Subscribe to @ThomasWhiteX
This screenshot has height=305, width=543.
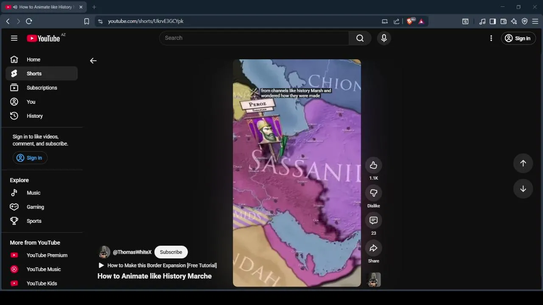point(171,252)
